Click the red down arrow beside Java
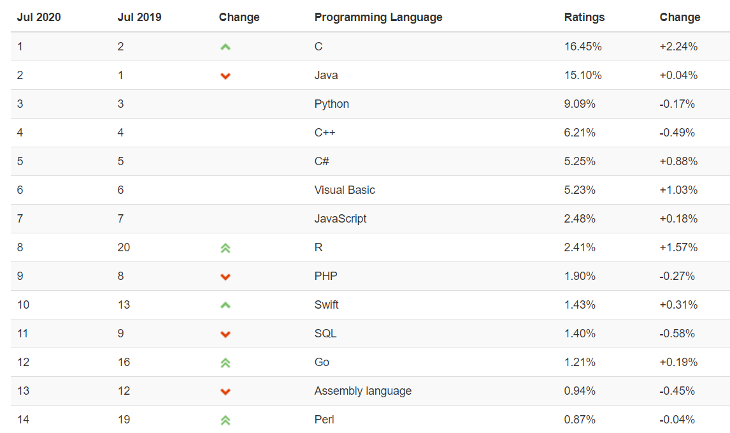Screen dimensions: 730x433 [225, 76]
